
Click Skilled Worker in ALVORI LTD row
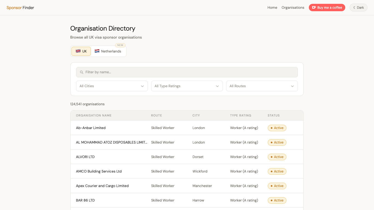pos(163,157)
